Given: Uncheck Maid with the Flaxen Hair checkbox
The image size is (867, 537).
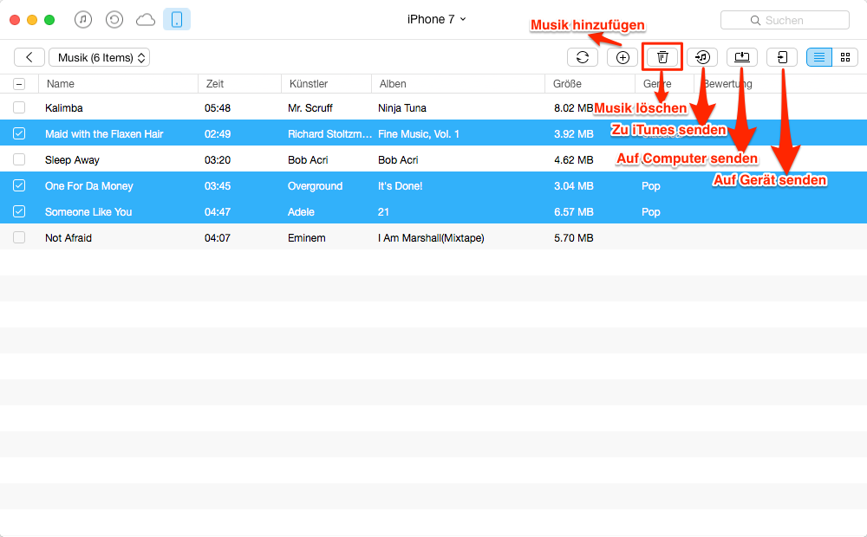Looking at the screenshot, I should click(x=19, y=133).
